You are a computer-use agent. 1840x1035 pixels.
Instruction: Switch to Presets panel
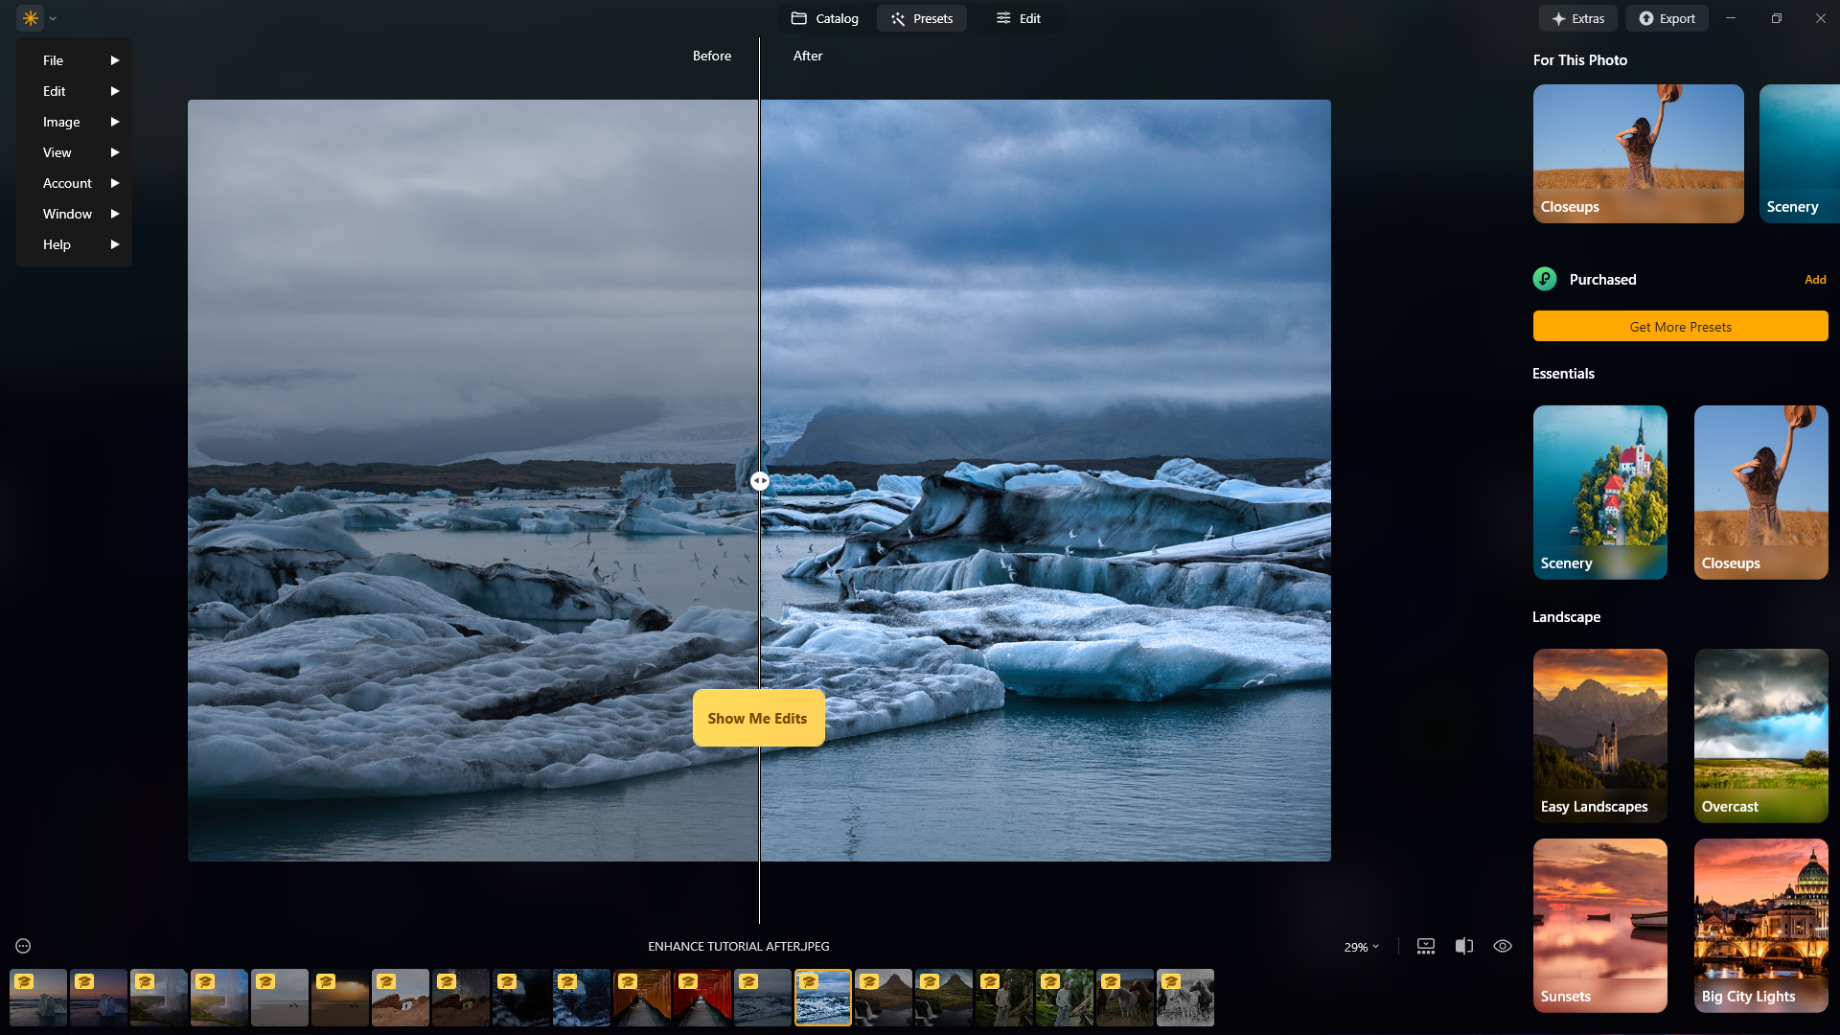point(921,17)
